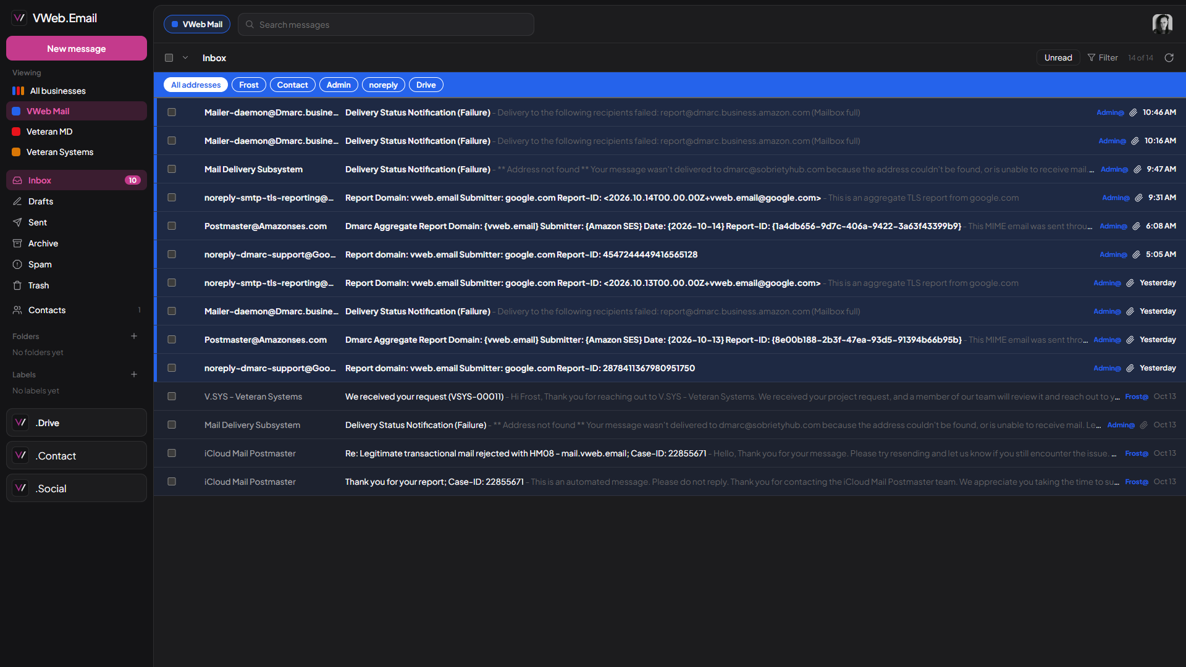Open the Filter funnel option
This screenshot has width=1186, height=667.
1103,57
